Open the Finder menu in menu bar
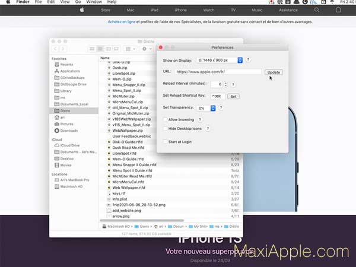This screenshot has height=267, width=356. pyautogui.click(x=23, y=2)
